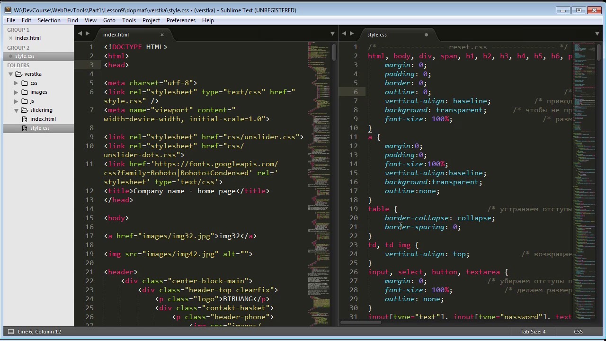Viewport: 606px width, 341px height.
Task: Go to next tab in left pane
Action: (87, 33)
